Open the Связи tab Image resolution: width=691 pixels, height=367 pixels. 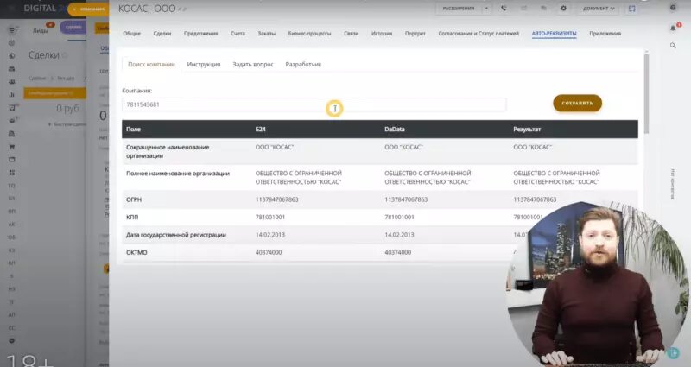point(352,34)
